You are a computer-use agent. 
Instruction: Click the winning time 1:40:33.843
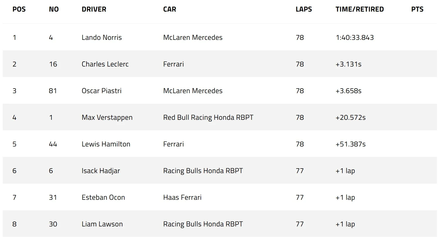pyautogui.click(x=354, y=37)
